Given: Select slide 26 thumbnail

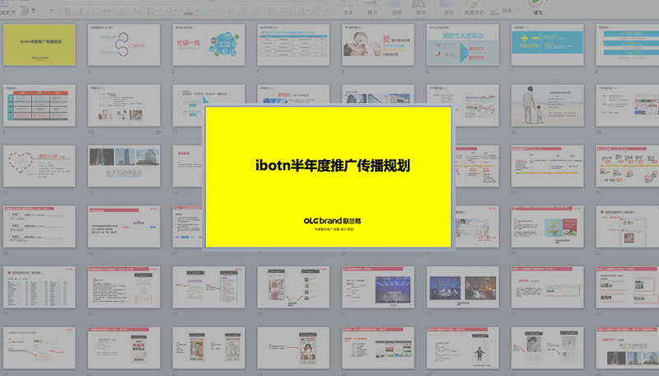Looking at the screenshot, I should [124, 226].
